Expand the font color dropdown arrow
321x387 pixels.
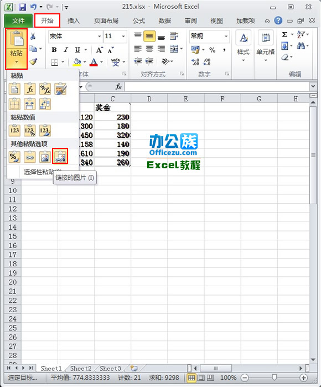101,61
